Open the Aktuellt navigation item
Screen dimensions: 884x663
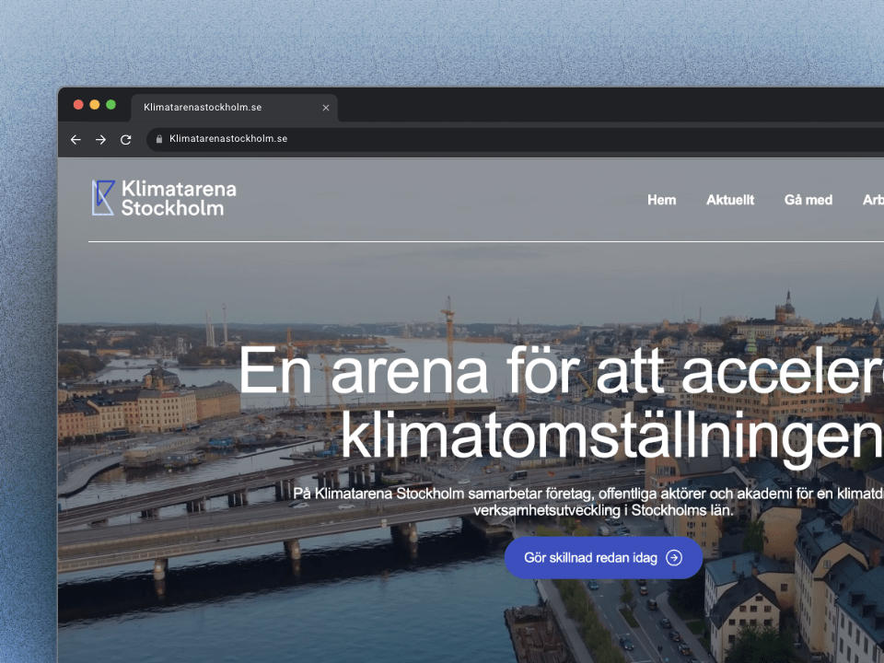pos(730,200)
